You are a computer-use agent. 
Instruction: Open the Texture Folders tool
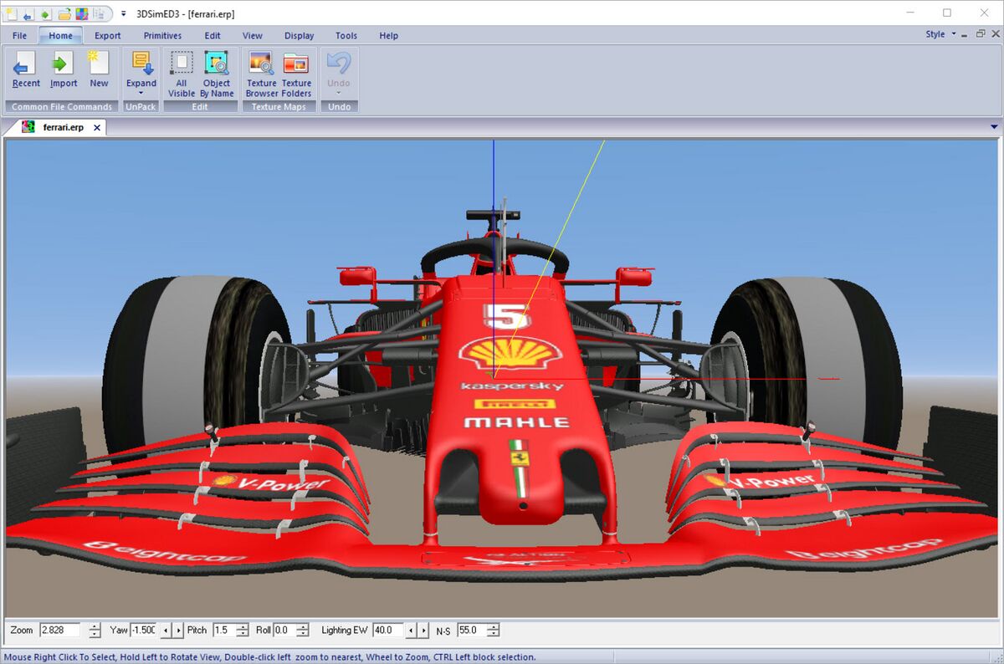tap(295, 64)
